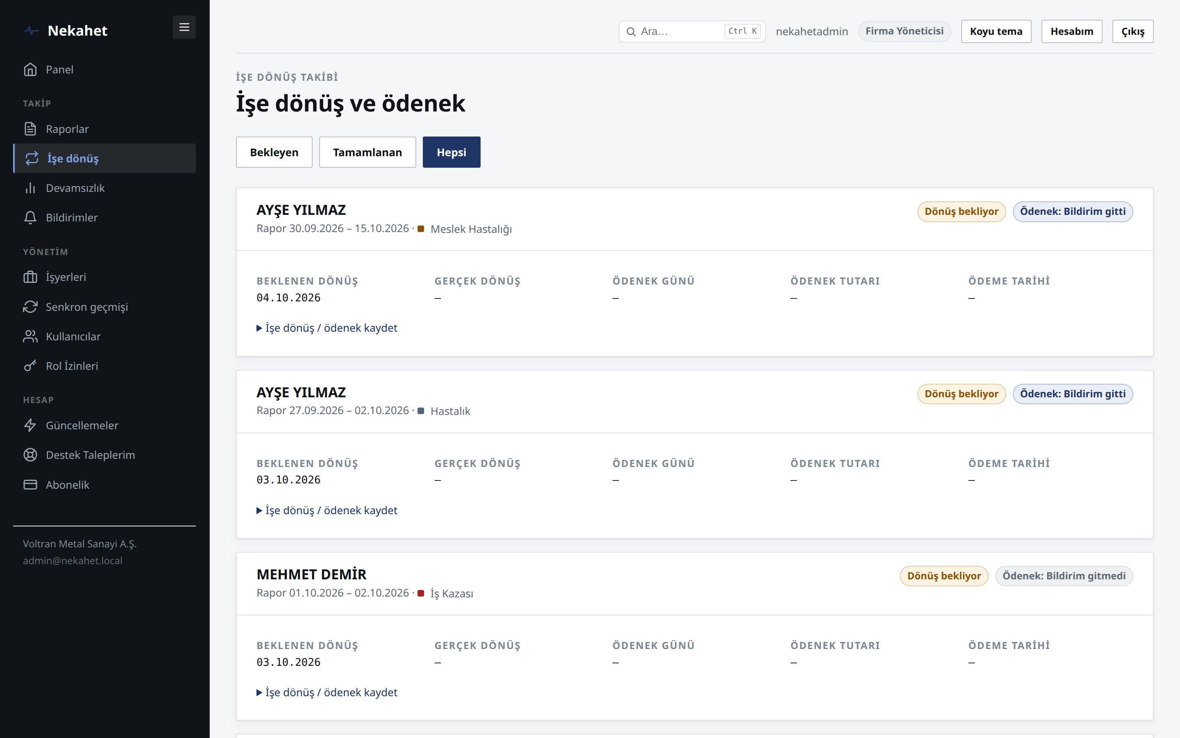Go to Raporlar menu label
Viewport: 1180px width, 738px height.
[x=67, y=129]
